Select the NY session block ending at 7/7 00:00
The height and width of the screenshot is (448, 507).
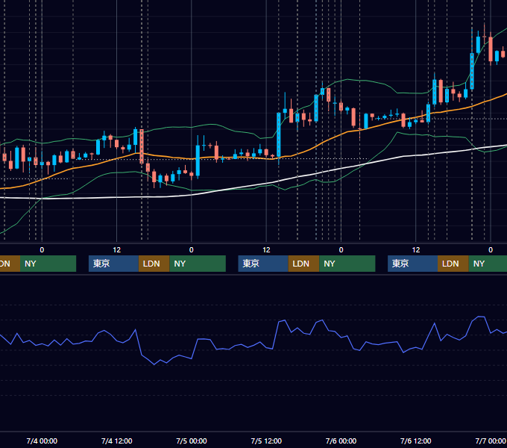point(488,264)
